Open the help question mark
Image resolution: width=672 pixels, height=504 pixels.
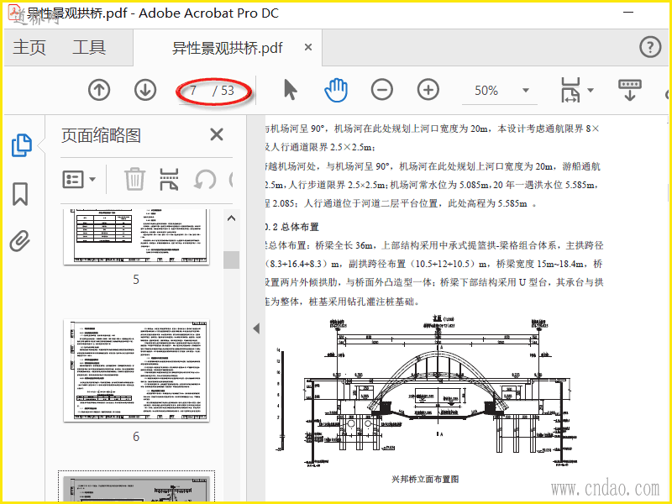(x=650, y=47)
